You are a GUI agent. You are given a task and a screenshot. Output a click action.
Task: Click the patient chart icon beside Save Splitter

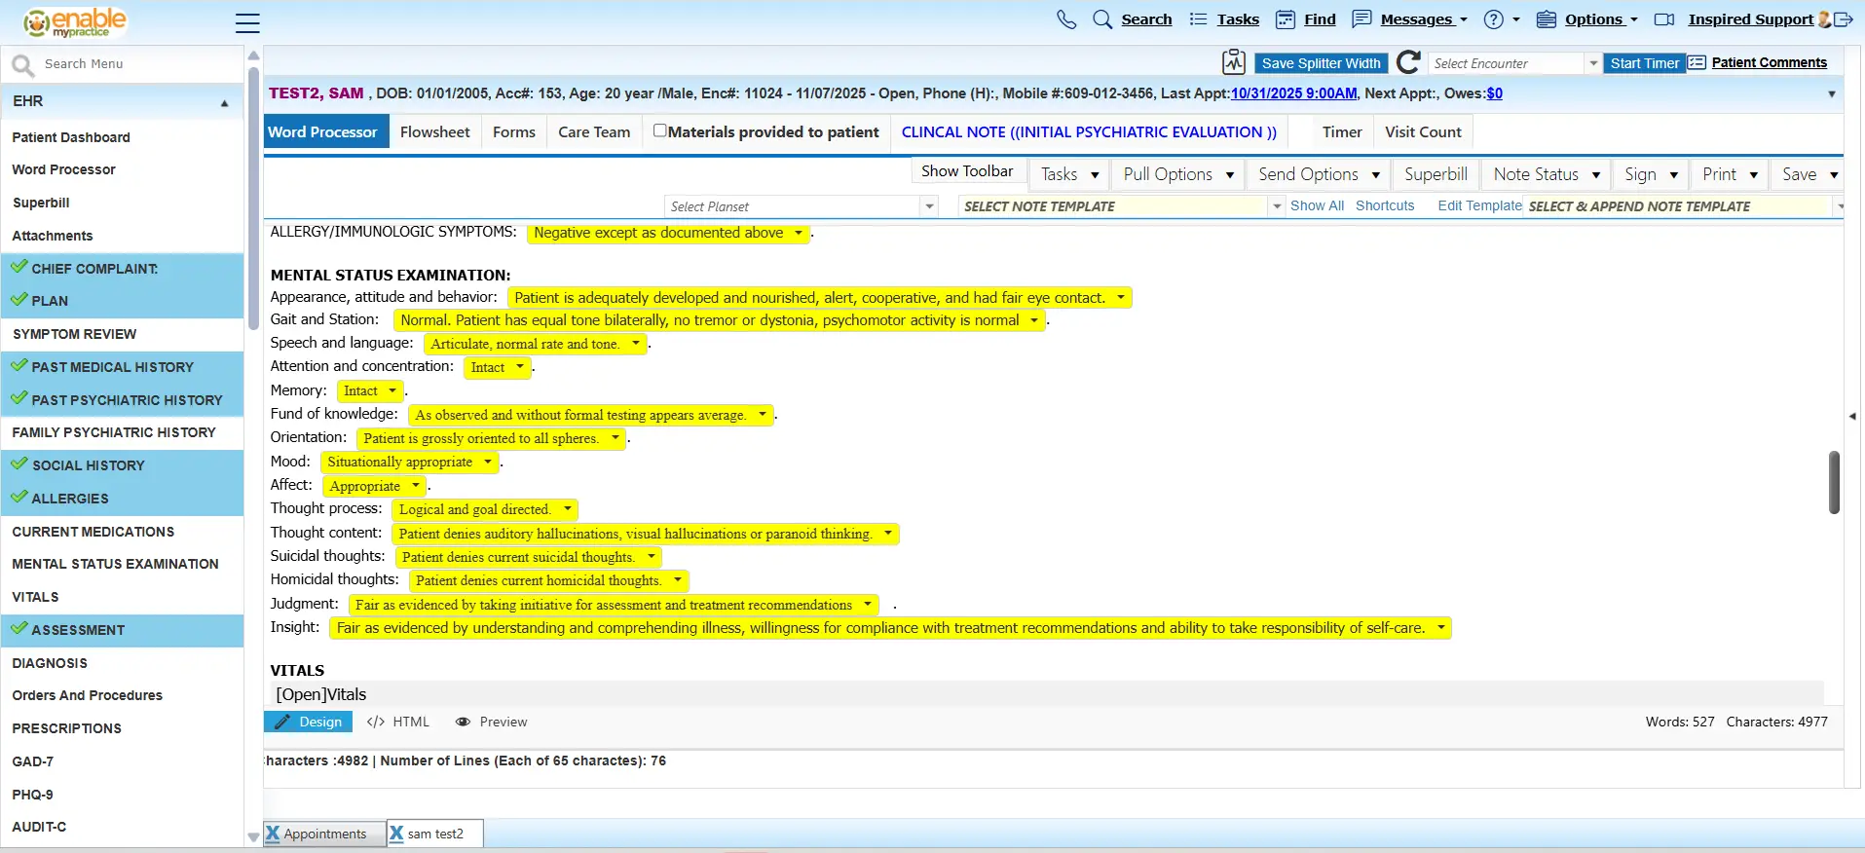tap(1234, 63)
